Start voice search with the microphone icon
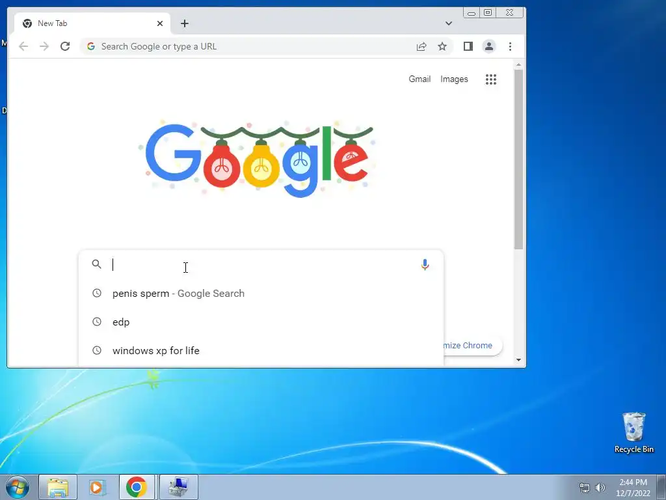The image size is (666, 500). pyautogui.click(x=425, y=264)
